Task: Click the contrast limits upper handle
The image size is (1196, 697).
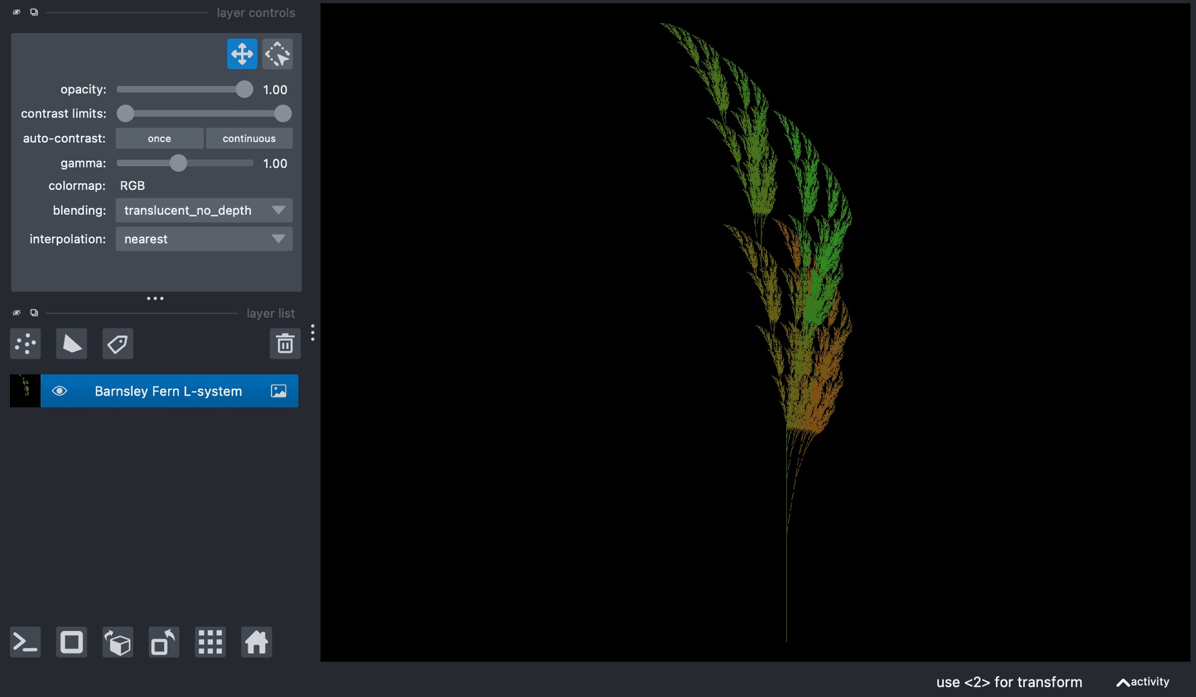Action: point(283,113)
